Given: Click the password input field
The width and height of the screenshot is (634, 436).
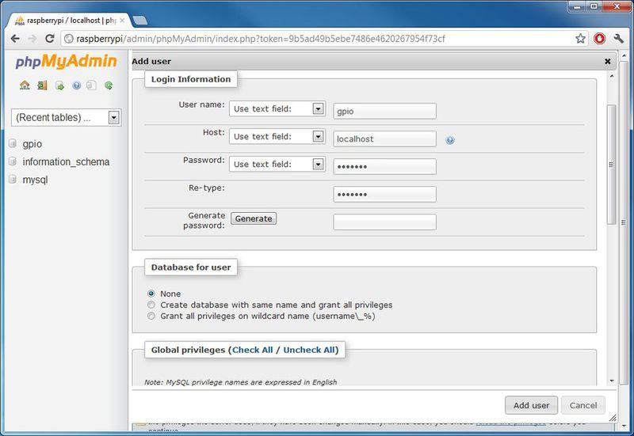Looking at the screenshot, I should (384, 166).
